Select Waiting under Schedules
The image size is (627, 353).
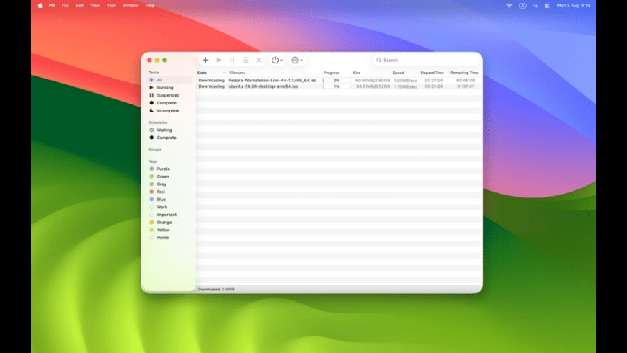(x=169, y=130)
